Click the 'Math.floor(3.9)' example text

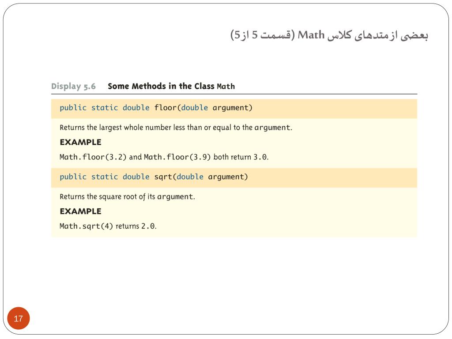click(x=177, y=157)
